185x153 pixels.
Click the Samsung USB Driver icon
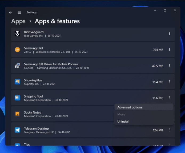click(x=17, y=66)
